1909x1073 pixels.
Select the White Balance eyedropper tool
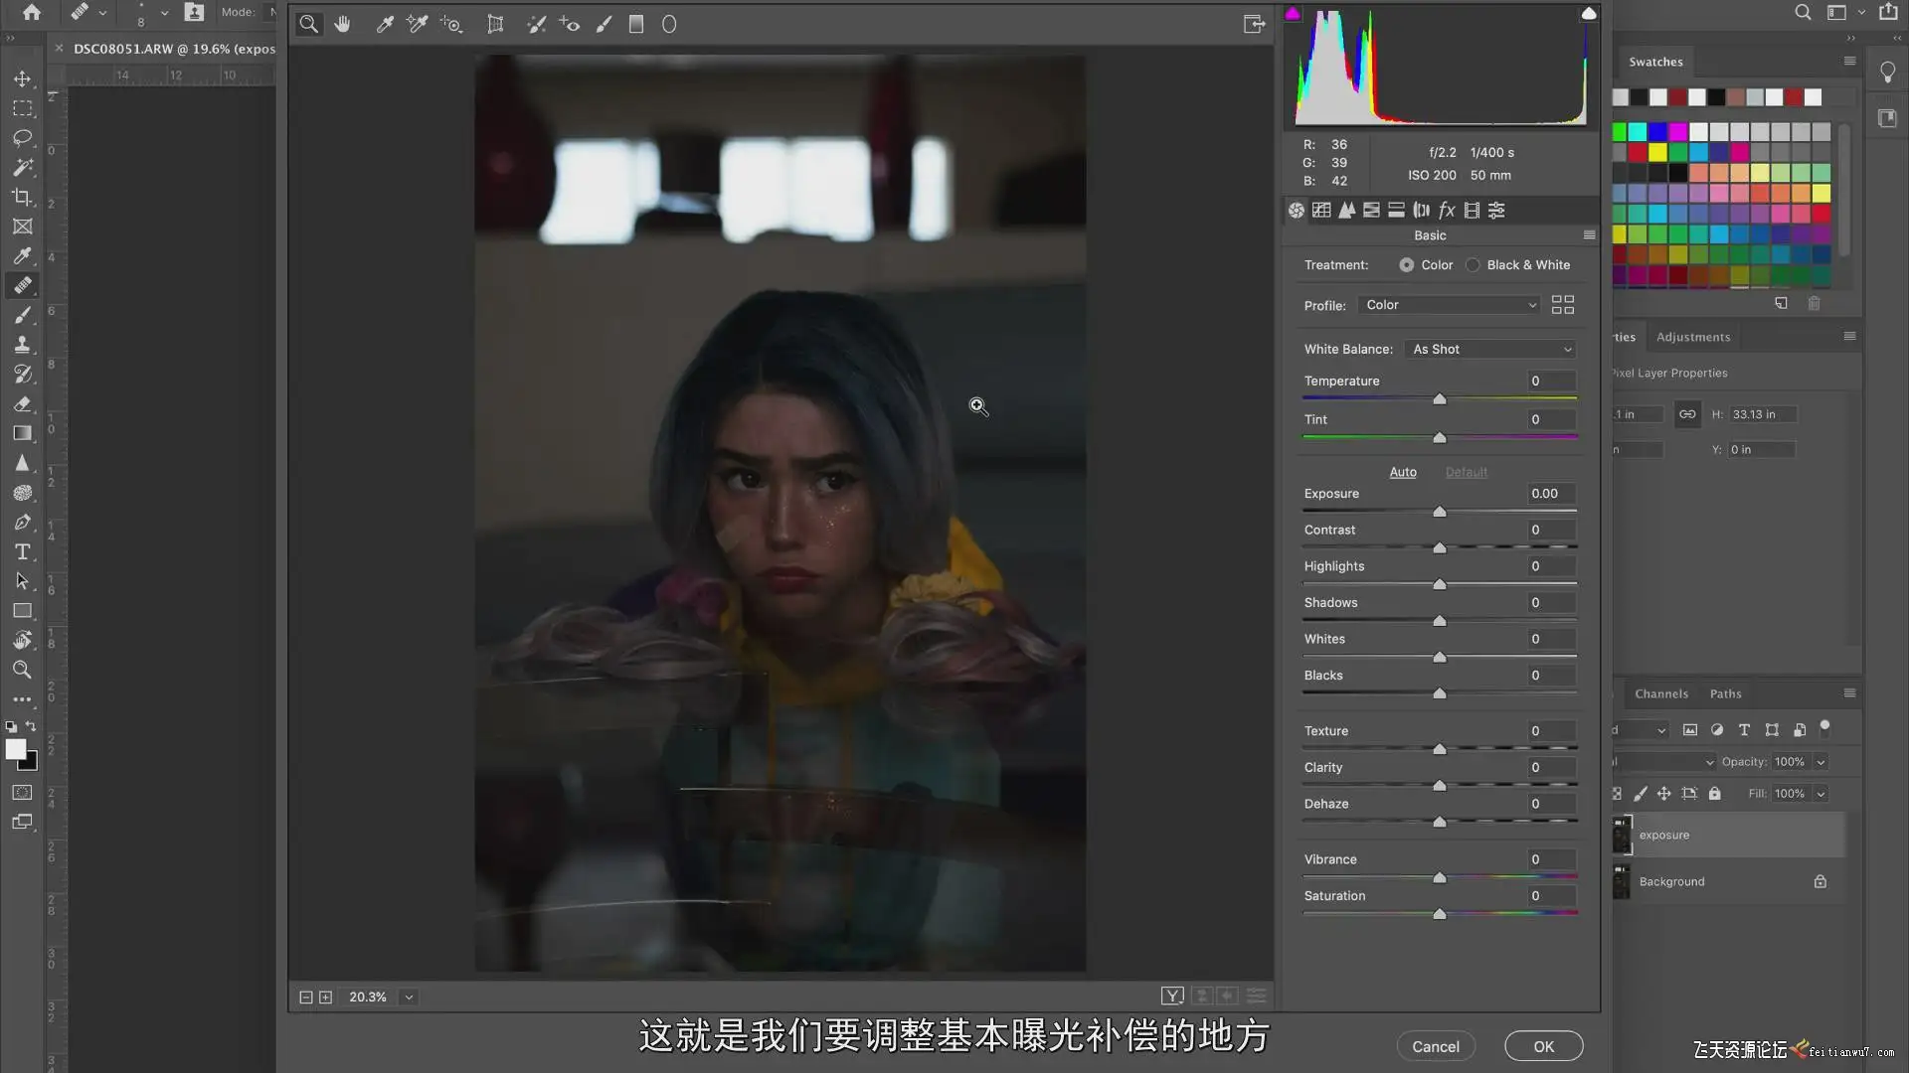pos(385,25)
